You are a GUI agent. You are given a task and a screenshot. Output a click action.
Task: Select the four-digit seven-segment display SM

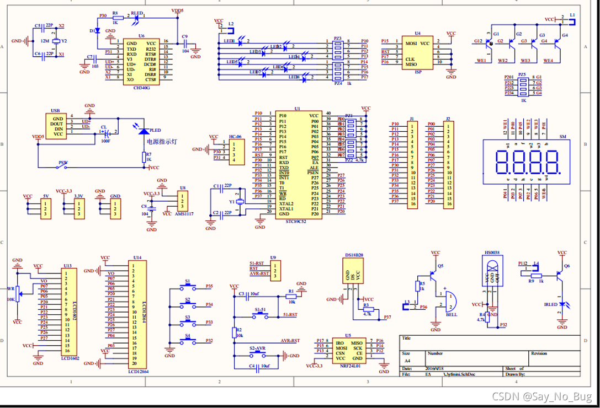[x=527, y=162]
